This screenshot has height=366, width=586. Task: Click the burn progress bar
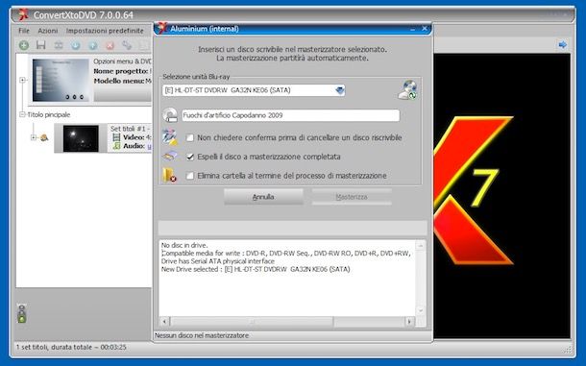click(292, 228)
